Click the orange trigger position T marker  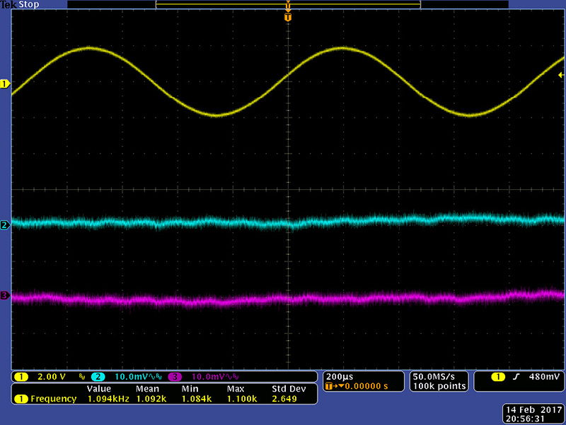[x=287, y=17]
